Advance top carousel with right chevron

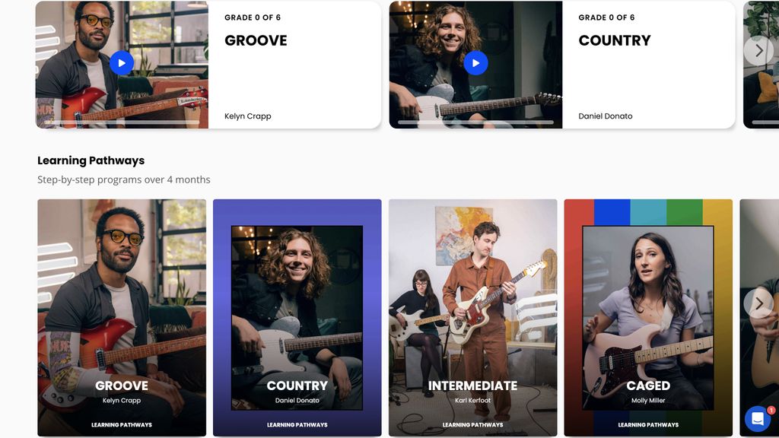[758, 50]
